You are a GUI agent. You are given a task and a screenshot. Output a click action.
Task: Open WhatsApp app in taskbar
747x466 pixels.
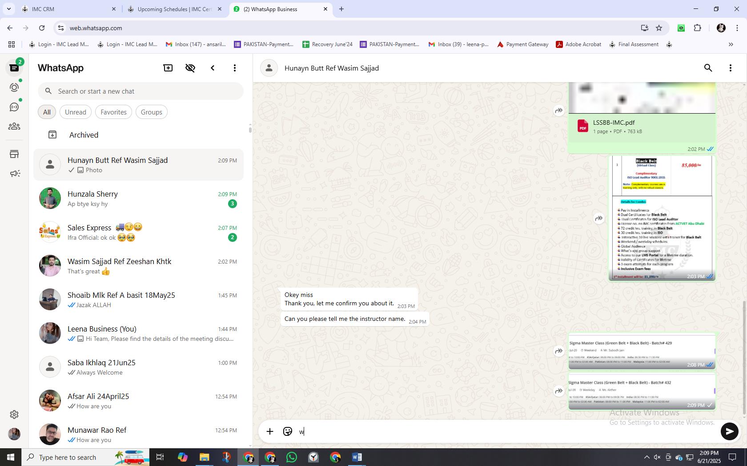[292, 457]
